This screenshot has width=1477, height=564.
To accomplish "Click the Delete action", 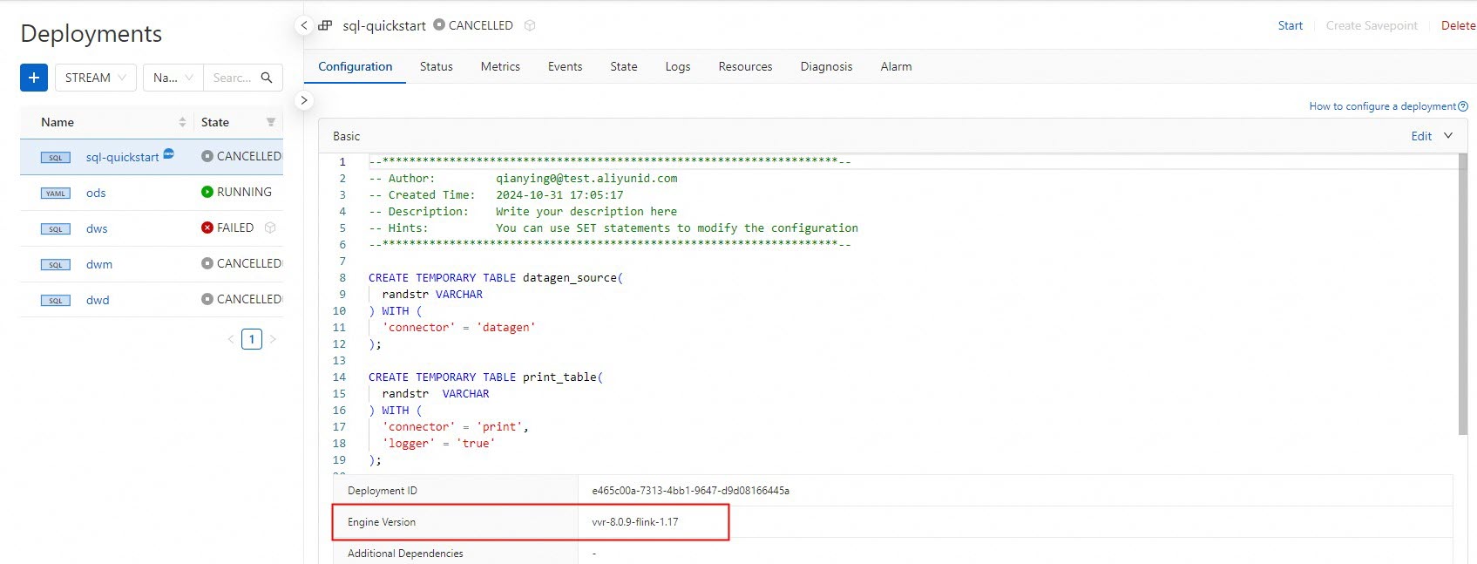I will (1459, 25).
